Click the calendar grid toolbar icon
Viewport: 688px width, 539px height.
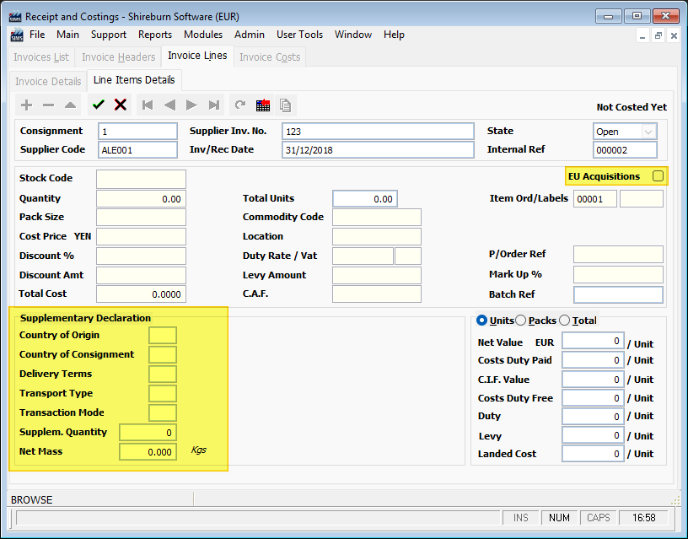[x=263, y=105]
